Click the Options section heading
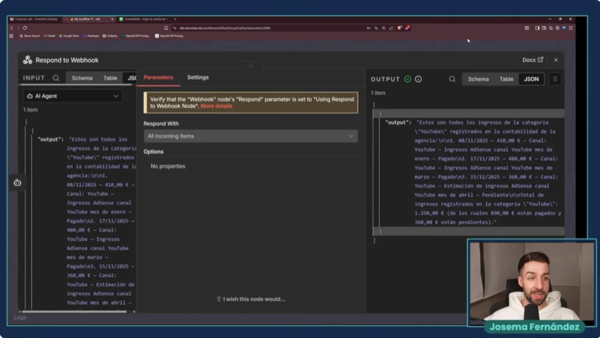 [153, 152]
